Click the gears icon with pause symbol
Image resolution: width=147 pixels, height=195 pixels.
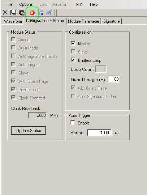(41, 13)
